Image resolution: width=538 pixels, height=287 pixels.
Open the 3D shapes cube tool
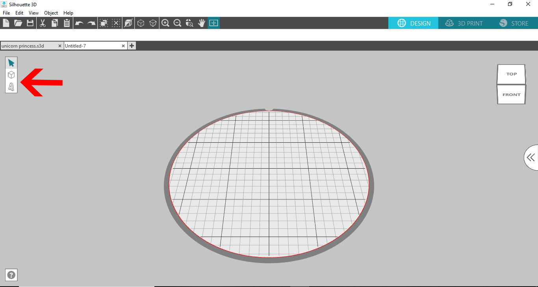tap(11, 75)
